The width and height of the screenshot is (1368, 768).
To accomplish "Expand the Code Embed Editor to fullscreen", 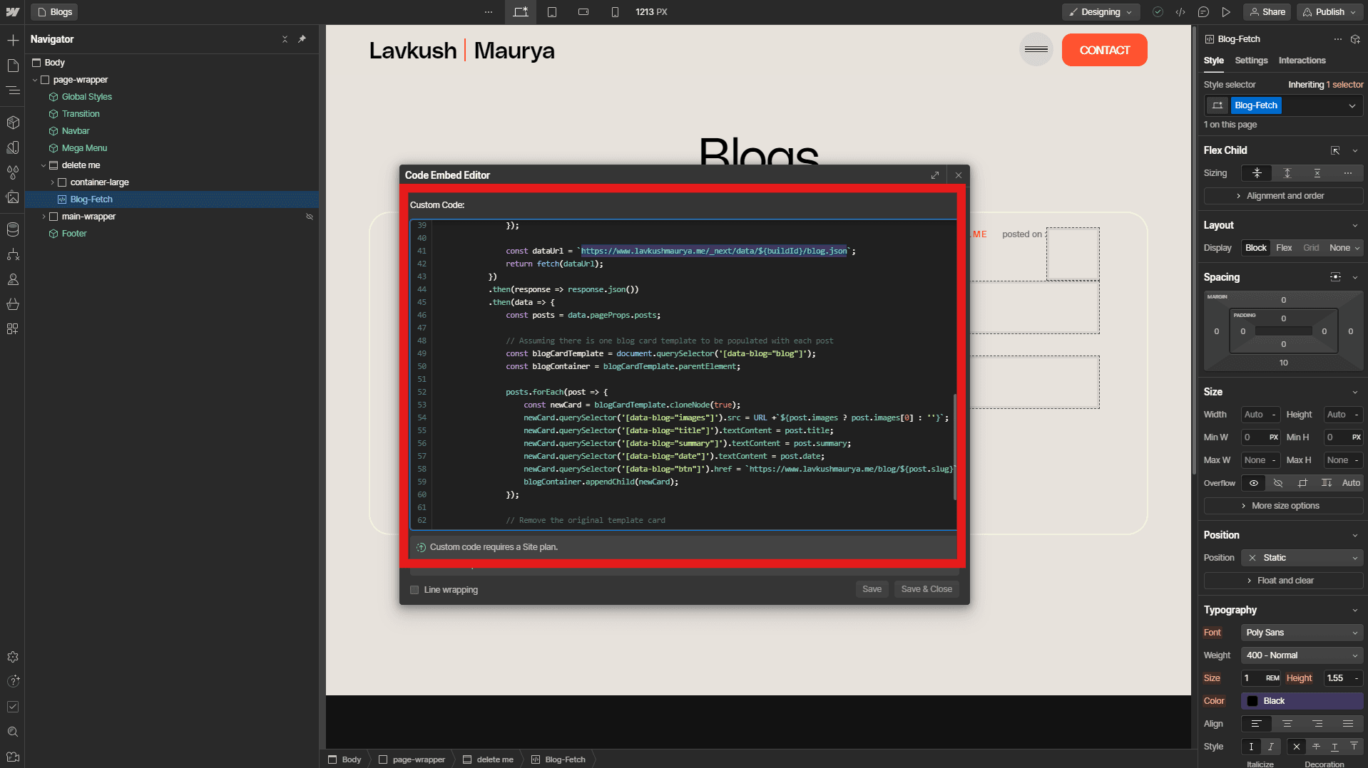I will (x=935, y=175).
